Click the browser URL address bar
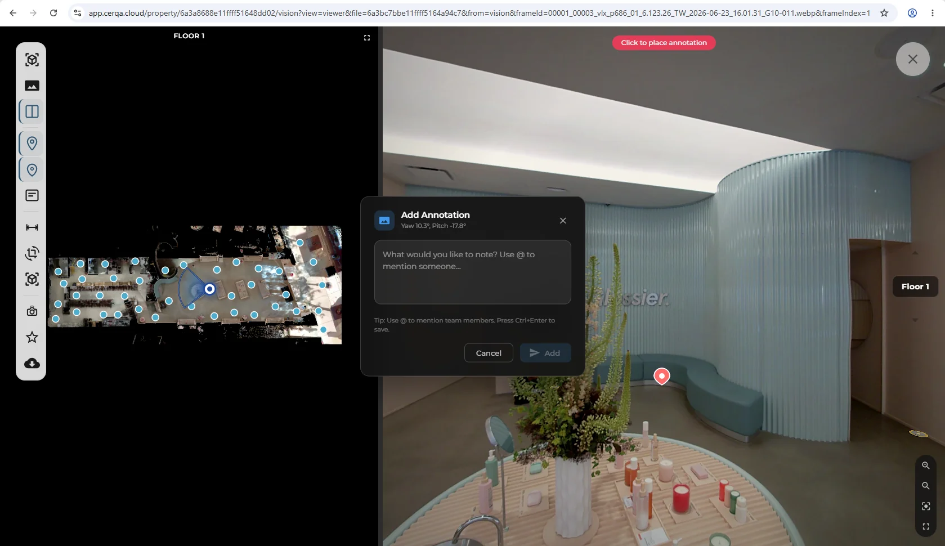Screen dimensions: 945x546 (x=478, y=13)
